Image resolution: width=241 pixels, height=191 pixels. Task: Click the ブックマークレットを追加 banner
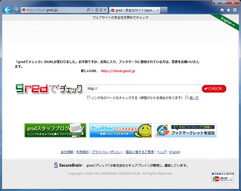coord(186,130)
